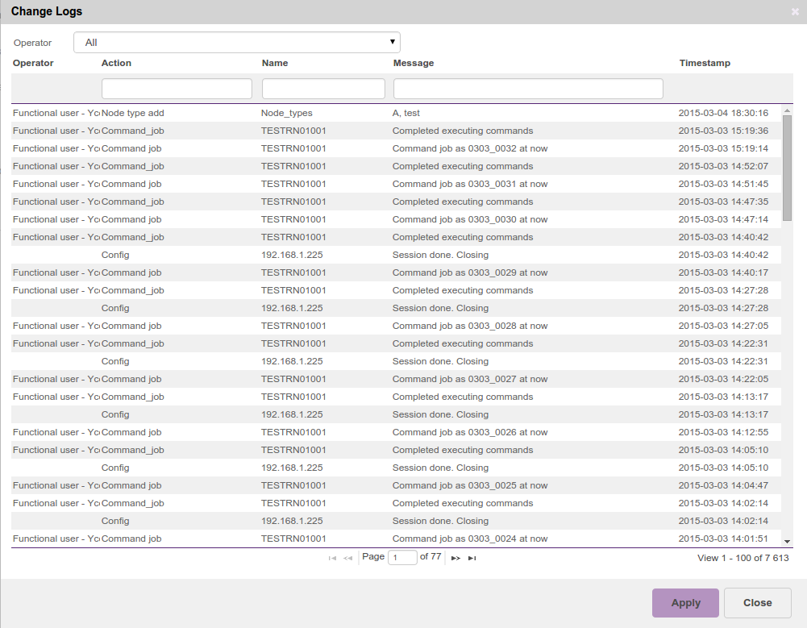The height and width of the screenshot is (628, 807).
Task: Focus the Message filter text box
Action: point(528,89)
